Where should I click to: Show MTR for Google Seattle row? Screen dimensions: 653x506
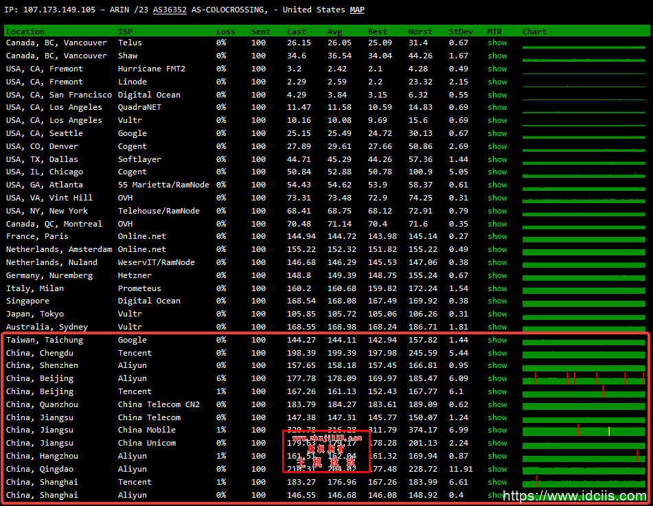click(497, 133)
